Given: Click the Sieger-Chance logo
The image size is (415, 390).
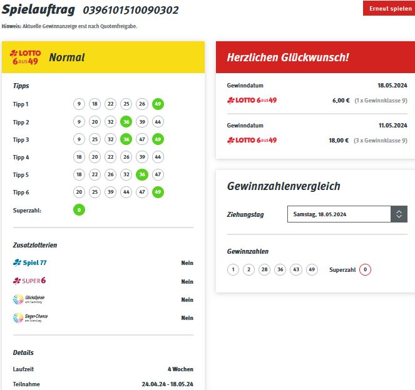Looking at the screenshot, I should pos(31,318).
